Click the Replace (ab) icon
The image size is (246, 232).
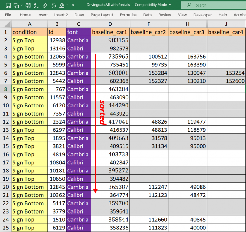tap(53, 5)
